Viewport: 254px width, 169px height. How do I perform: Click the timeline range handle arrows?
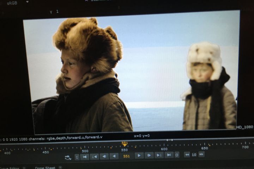click(x=170, y=140)
